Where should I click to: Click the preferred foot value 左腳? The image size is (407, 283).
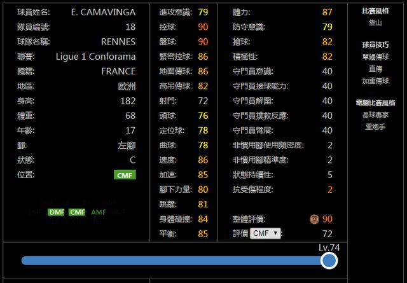127,146
